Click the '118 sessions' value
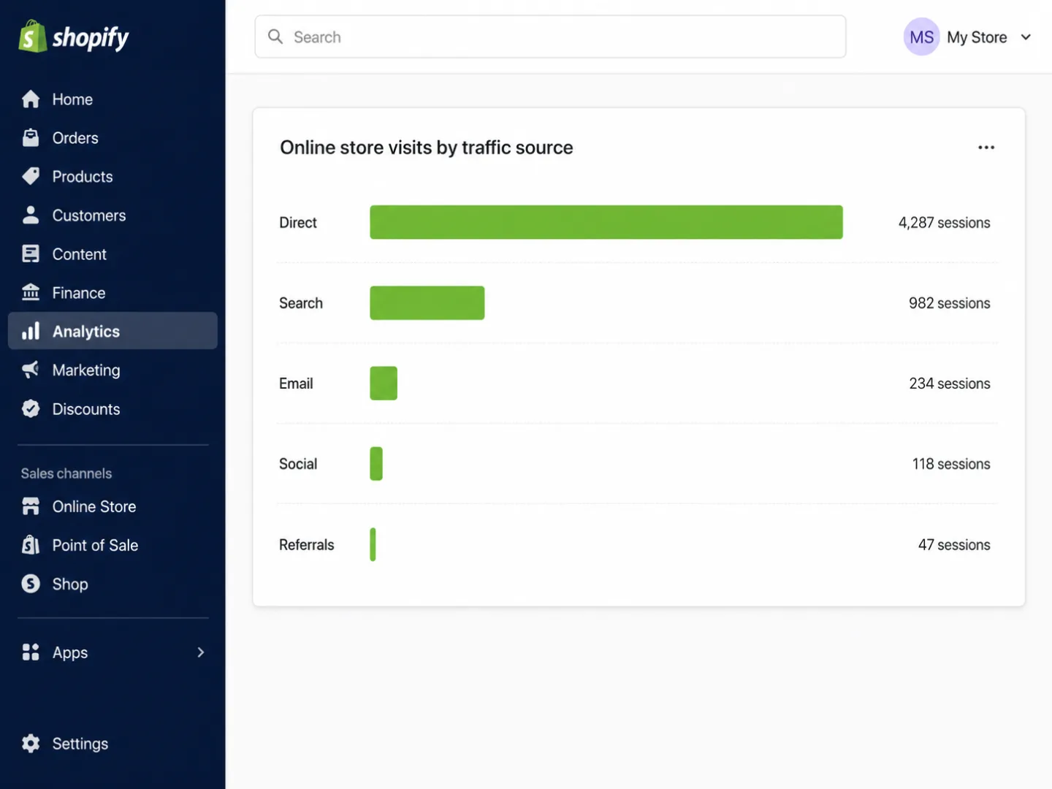Image resolution: width=1052 pixels, height=789 pixels. pyautogui.click(x=951, y=464)
